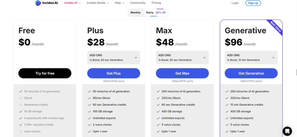
Task: Click the invideo AI logo icon
Action: [x=38, y=3]
